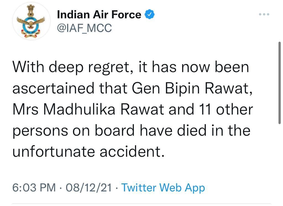Click the words Gen Bipin Rawat
This screenshot has width=283, height=206.
[x=192, y=89]
